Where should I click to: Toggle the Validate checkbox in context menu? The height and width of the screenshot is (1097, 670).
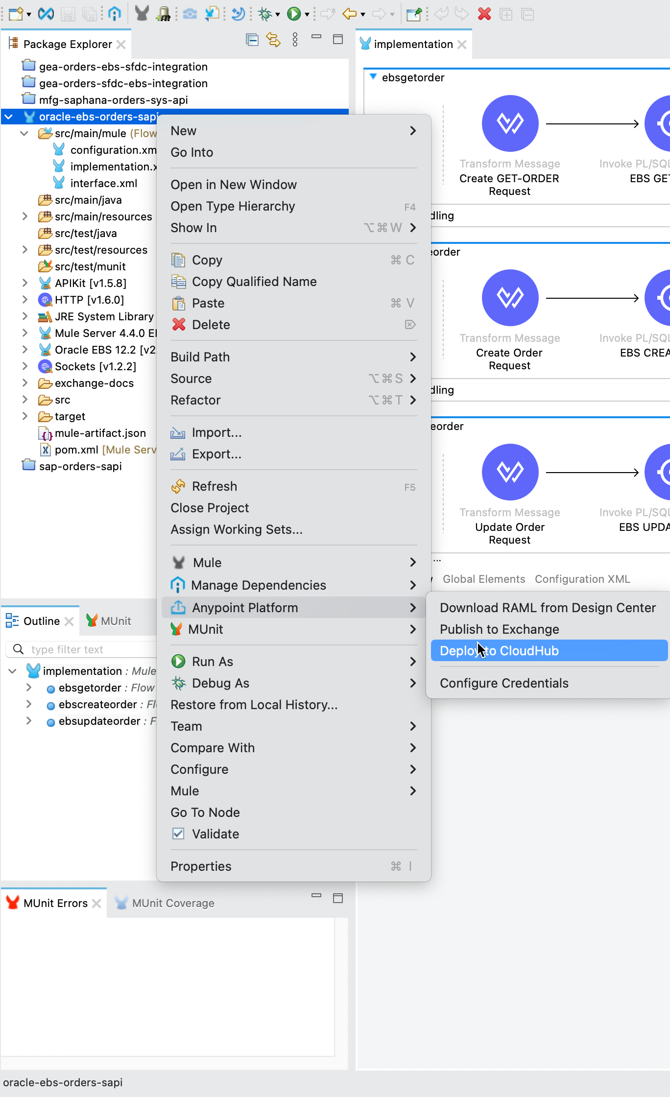tap(178, 834)
